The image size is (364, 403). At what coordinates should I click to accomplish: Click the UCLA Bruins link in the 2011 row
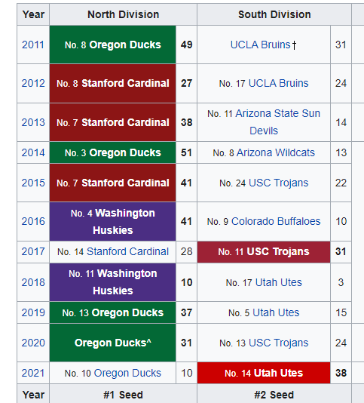coord(260,45)
